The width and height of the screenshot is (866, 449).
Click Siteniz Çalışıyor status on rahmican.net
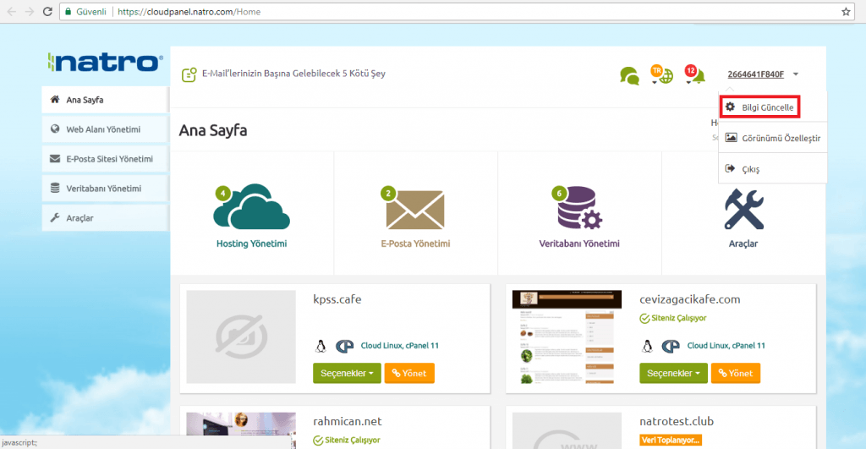click(346, 441)
